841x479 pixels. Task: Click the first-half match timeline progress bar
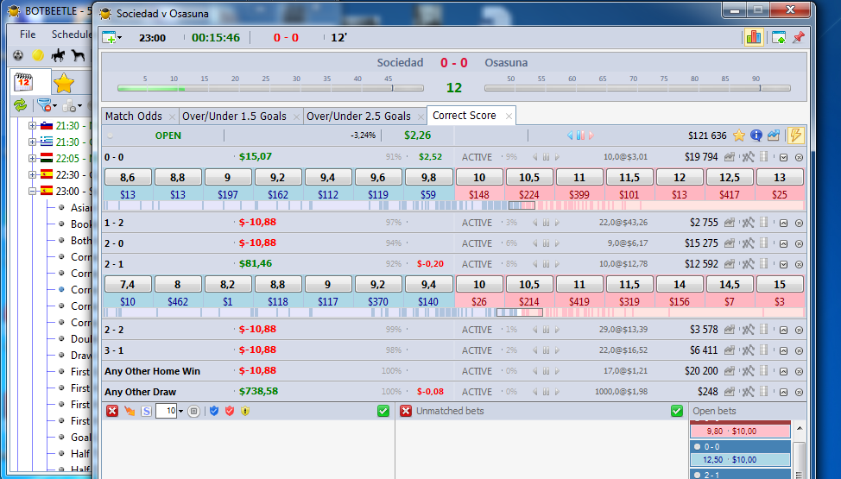[270, 88]
